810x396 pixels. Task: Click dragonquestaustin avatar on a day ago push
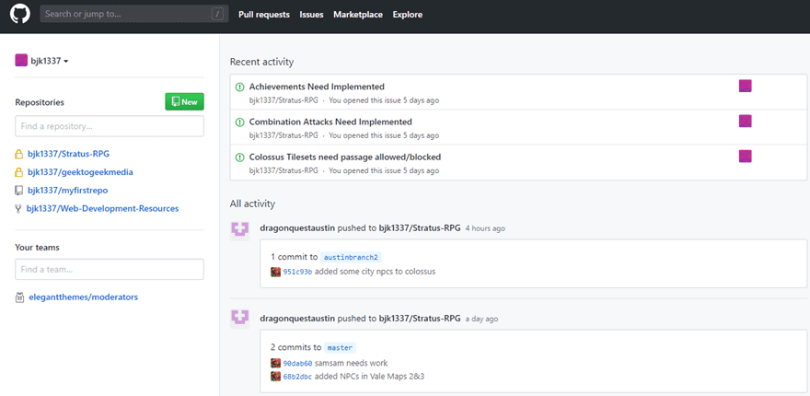point(240,318)
